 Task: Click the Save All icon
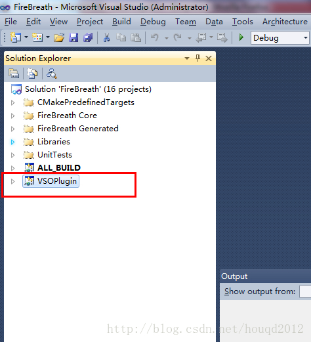88,37
